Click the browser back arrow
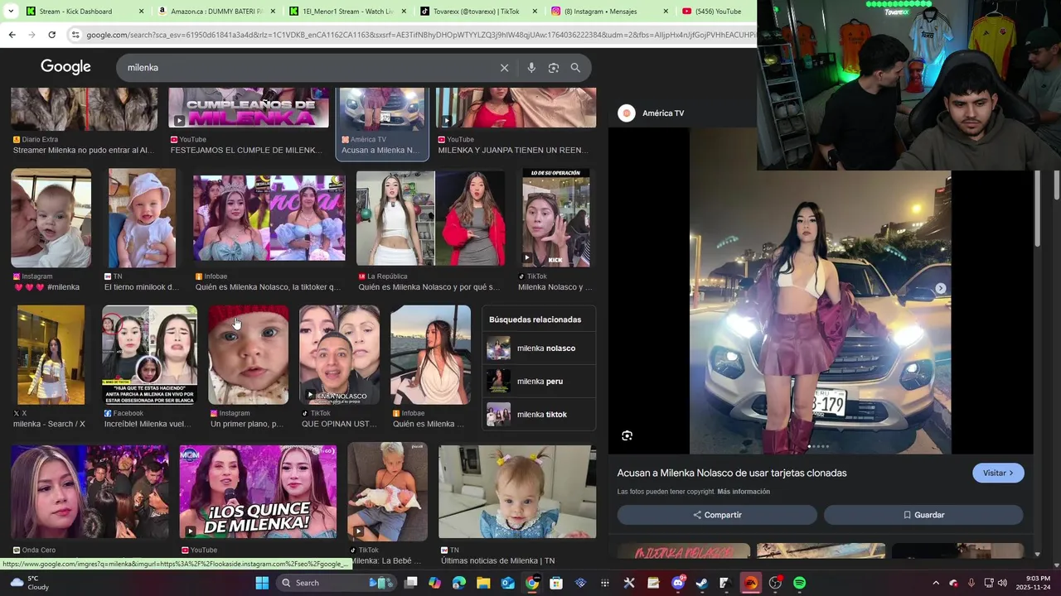Screen dimensions: 1061x596 tap(12, 35)
